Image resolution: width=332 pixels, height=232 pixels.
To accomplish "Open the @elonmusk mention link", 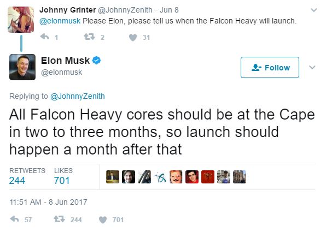I will coord(60,21).
